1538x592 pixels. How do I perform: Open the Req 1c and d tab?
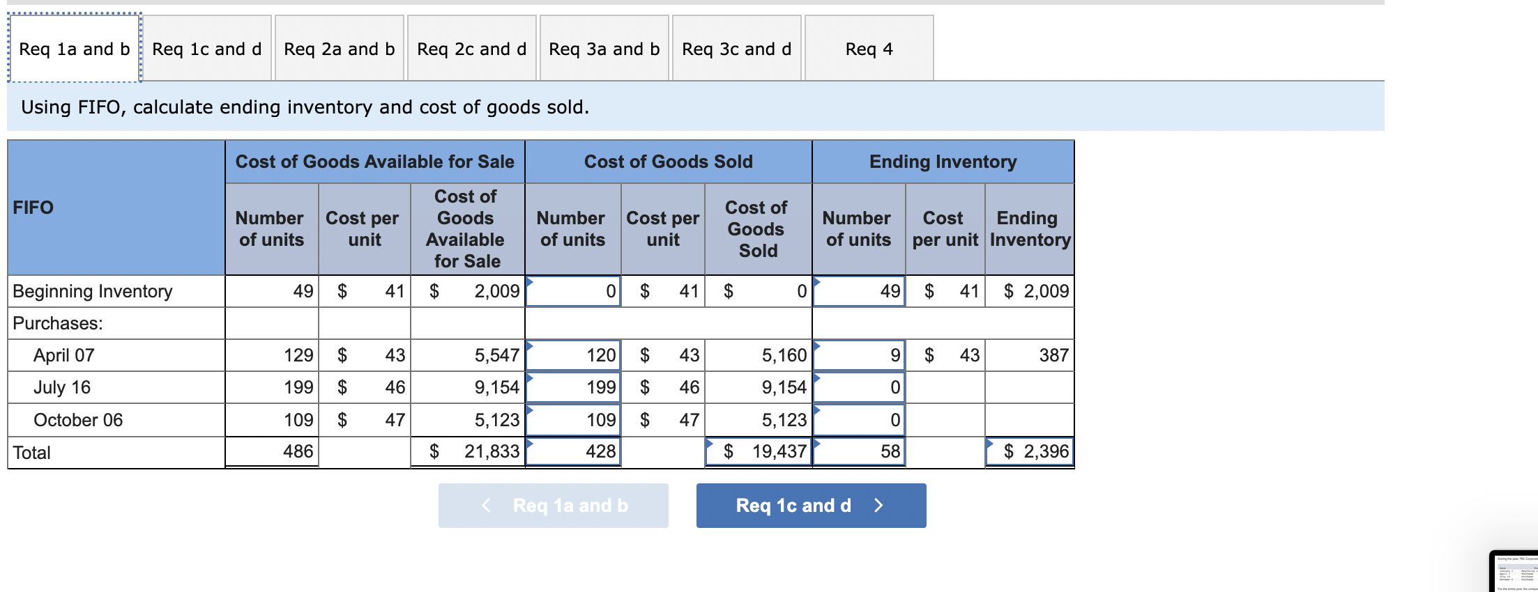(x=207, y=49)
